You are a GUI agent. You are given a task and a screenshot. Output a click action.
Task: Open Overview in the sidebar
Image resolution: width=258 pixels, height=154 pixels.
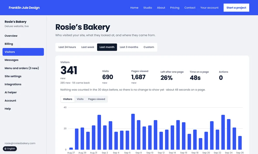pos(23,36)
